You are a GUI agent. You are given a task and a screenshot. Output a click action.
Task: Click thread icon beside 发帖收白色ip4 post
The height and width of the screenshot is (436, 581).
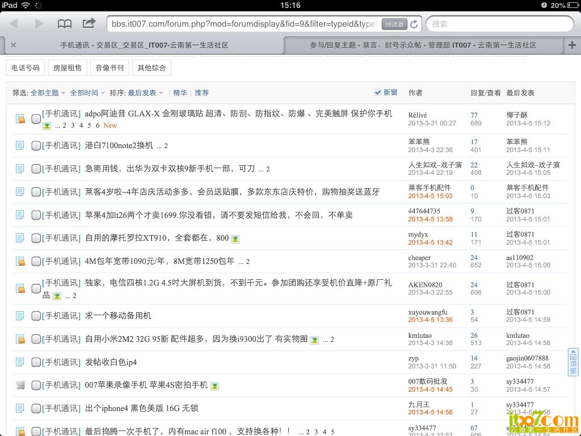pyautogui.click(x=20, y=362)
